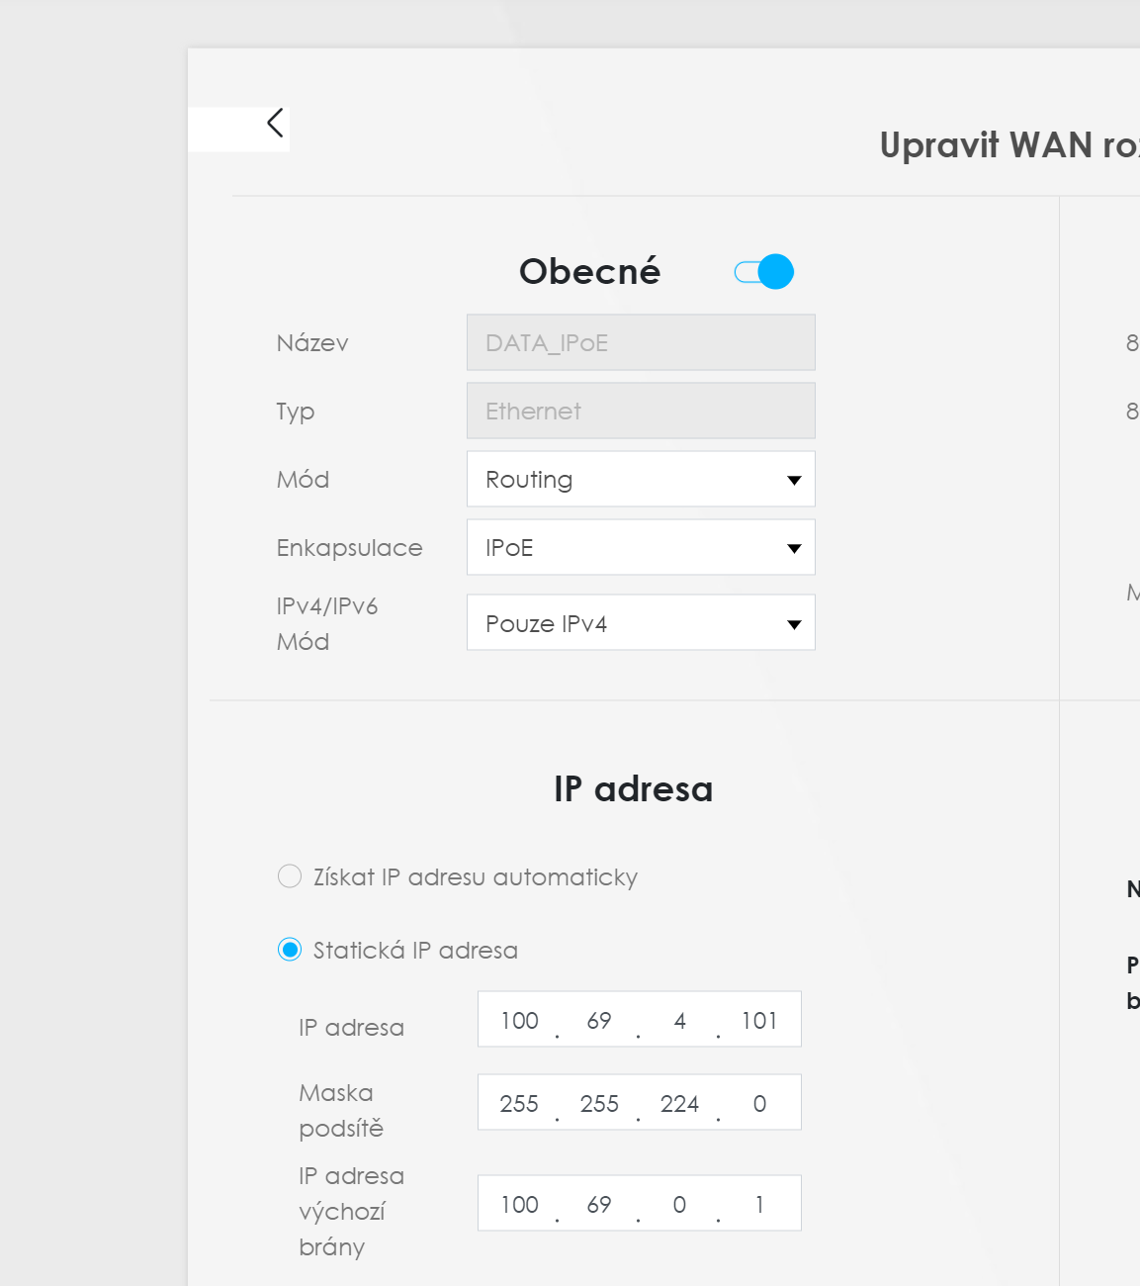Viewport: 1140px width, 1286px height.
Task: Click last octet 101 of IP adresa
Action: (x=759, y=1020)
